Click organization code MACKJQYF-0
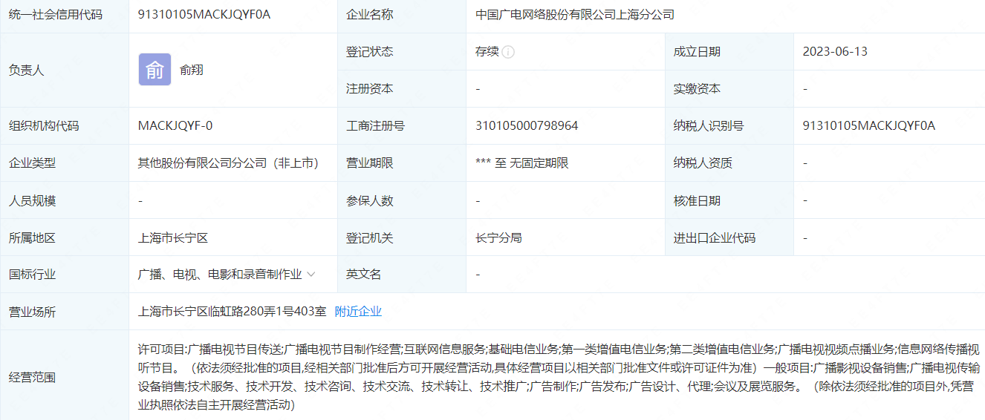 [x=175, y=125]
